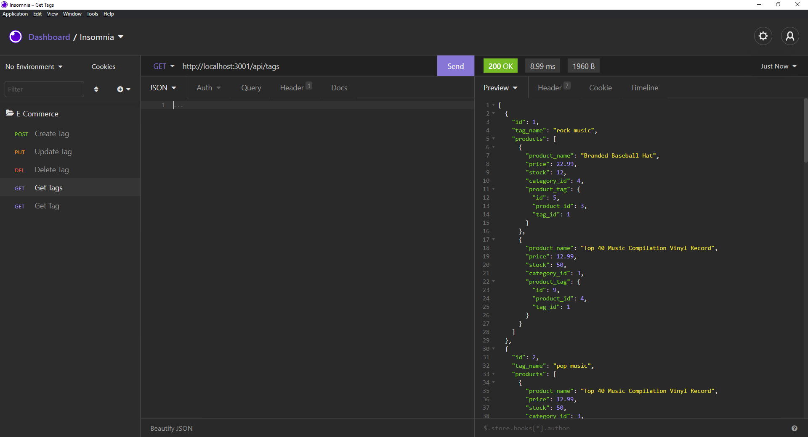
Task: Click the Dashboard breadcrumb link
Action: pos(49,37)
